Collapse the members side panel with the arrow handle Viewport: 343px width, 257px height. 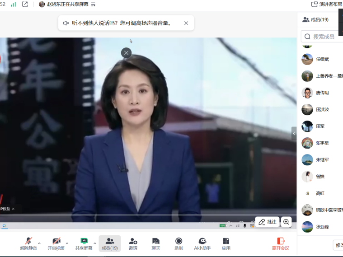tap(294, 133)
